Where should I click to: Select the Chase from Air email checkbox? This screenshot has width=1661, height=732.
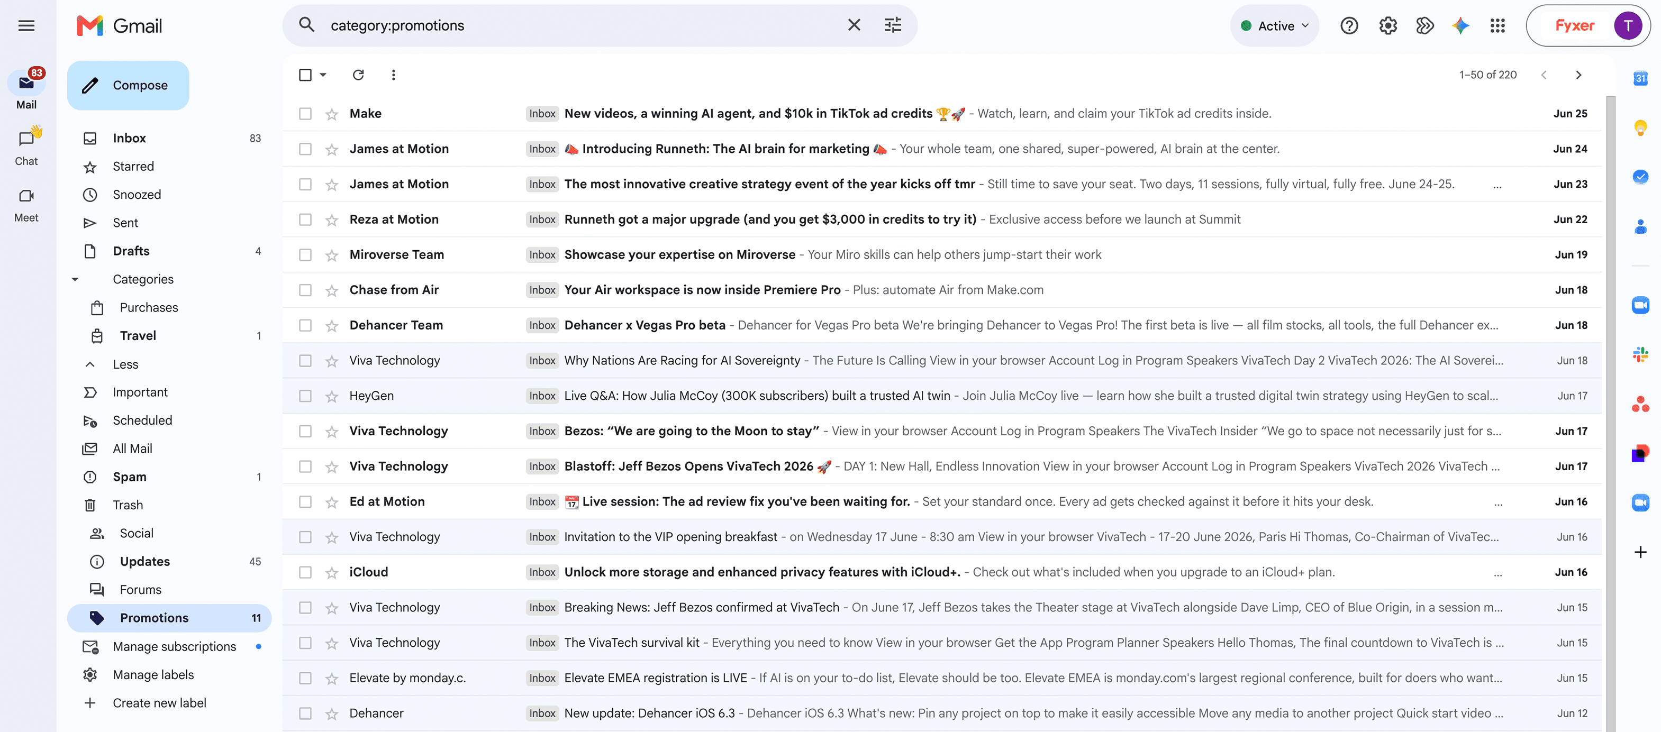tap(305, 290)
